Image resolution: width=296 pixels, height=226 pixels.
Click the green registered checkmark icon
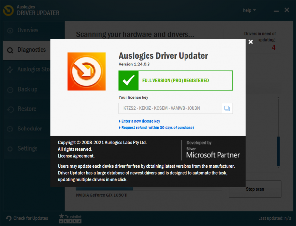(128, 80)
